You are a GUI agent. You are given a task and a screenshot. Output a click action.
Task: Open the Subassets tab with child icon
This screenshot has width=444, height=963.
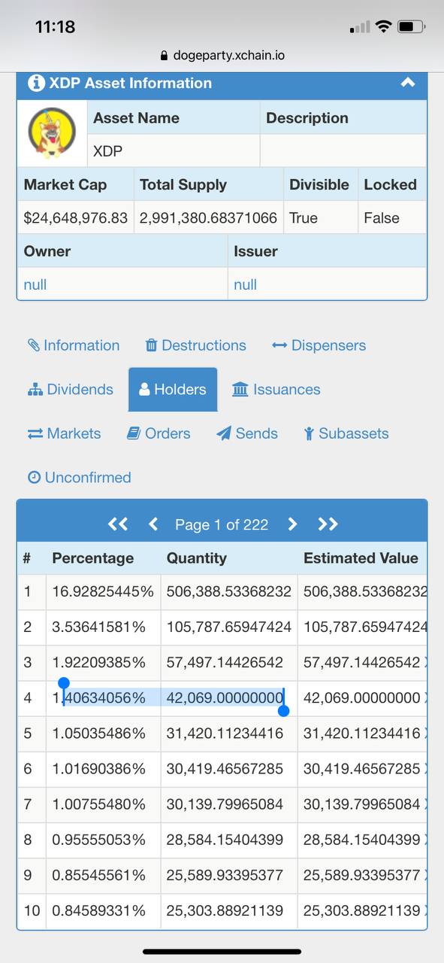click(346, 433)
